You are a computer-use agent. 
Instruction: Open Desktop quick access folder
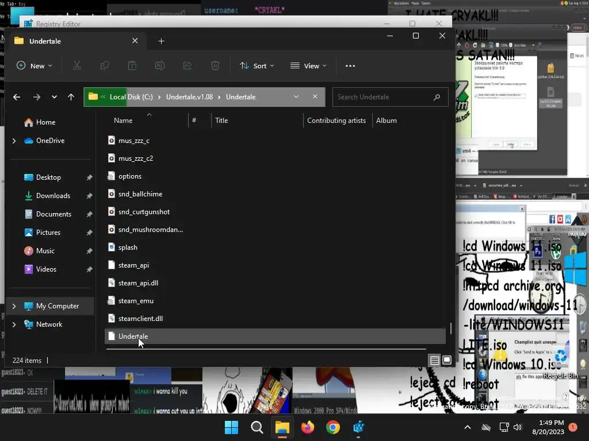[48, 177]
